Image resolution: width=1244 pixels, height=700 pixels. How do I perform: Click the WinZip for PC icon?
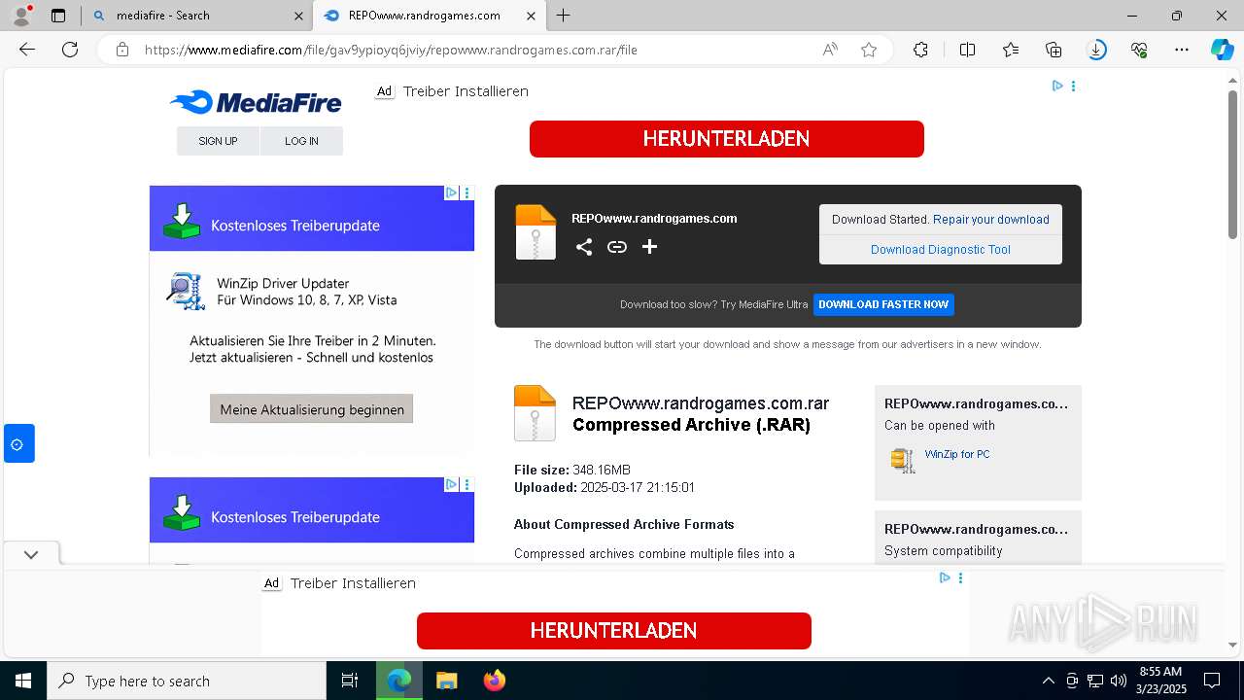point(903,460)
